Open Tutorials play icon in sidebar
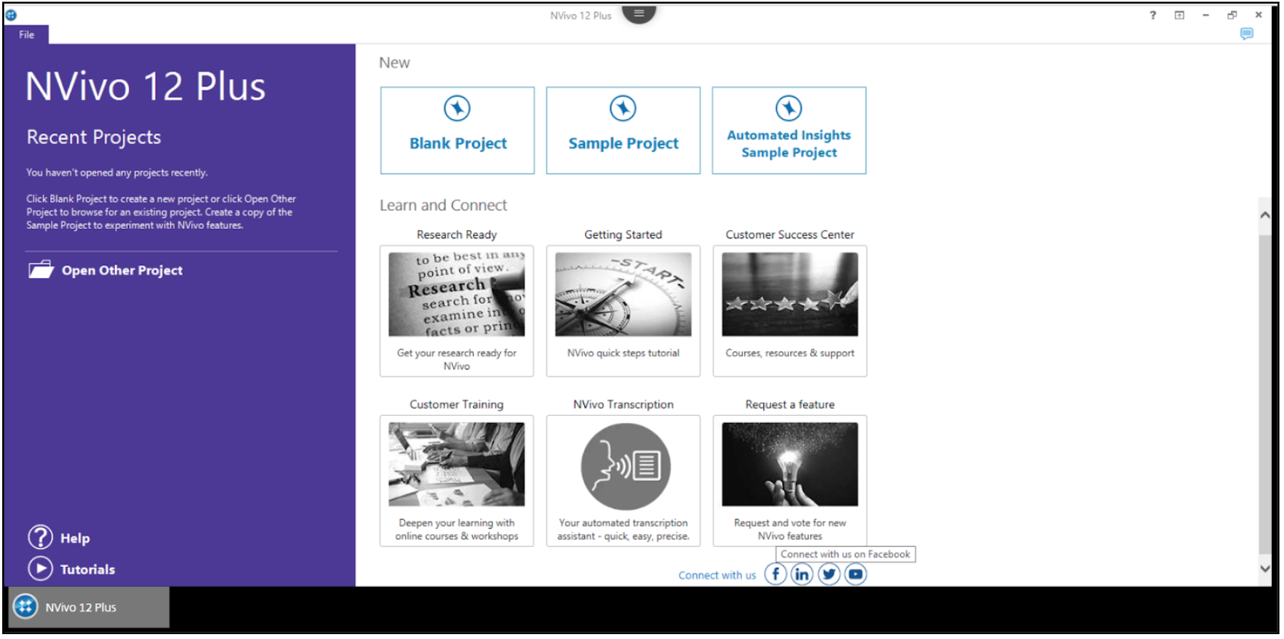The image size is (1284, 639). [41, 568]
